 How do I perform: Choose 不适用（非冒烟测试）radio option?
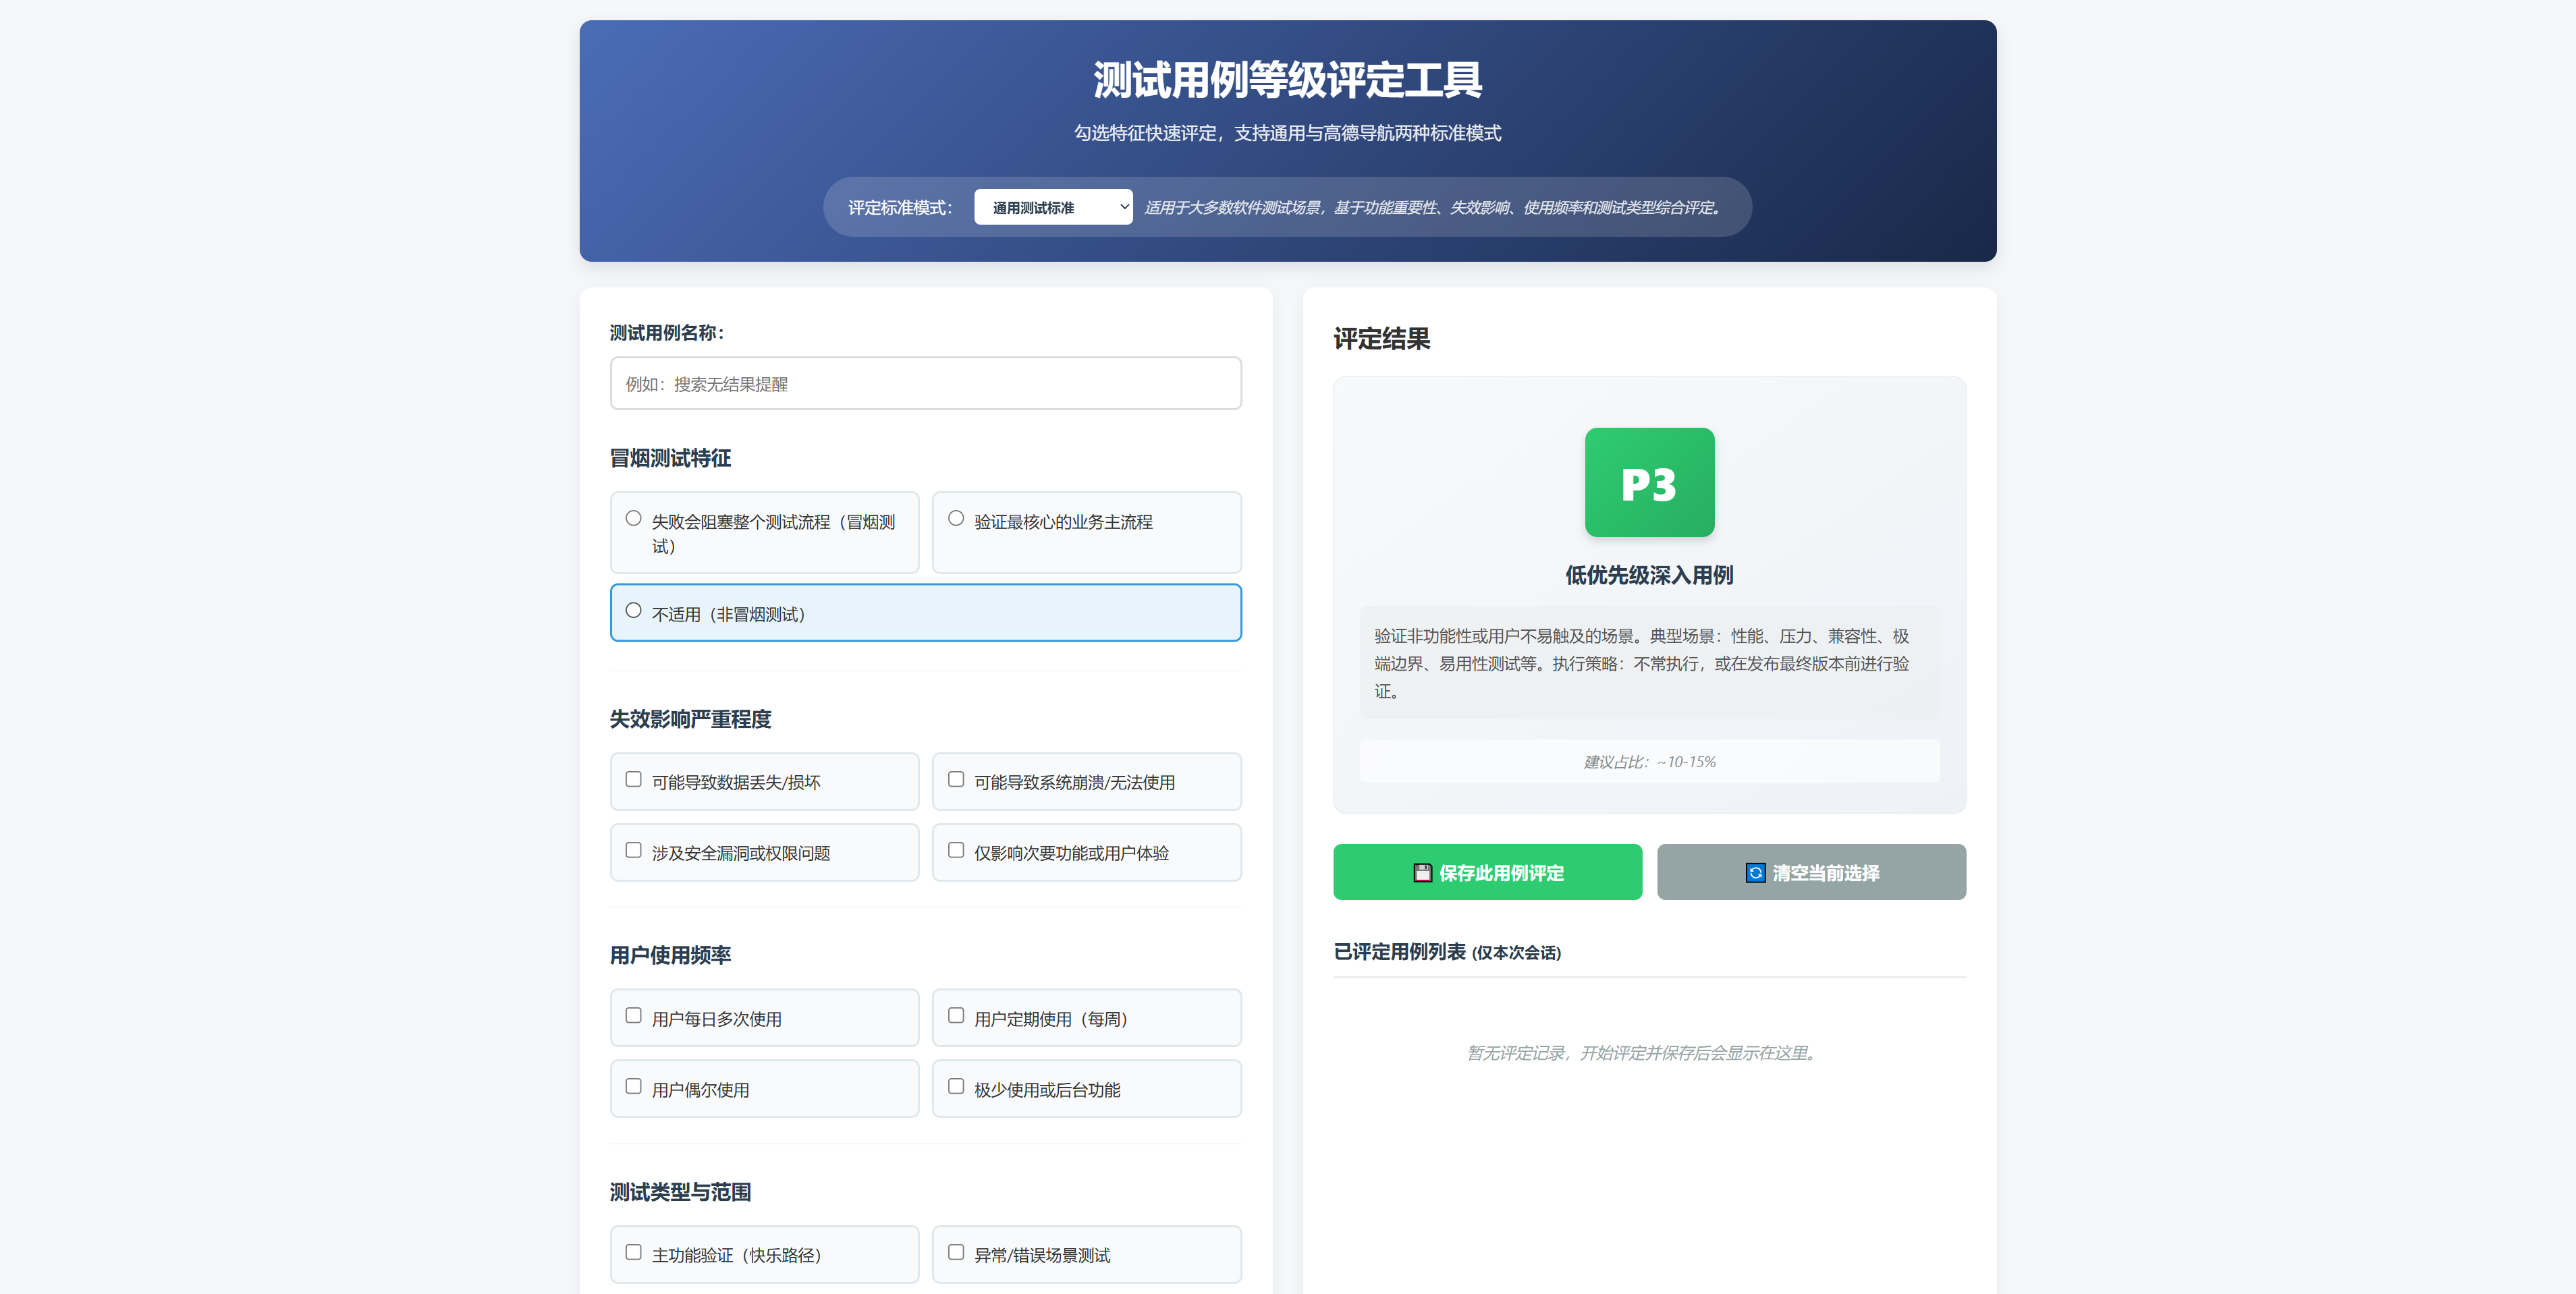[633, 610]
